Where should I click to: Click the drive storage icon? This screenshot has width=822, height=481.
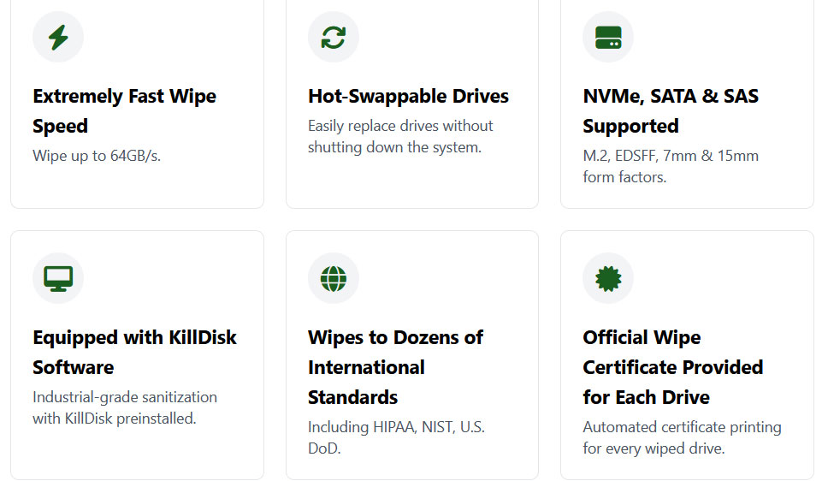[608, 38]
